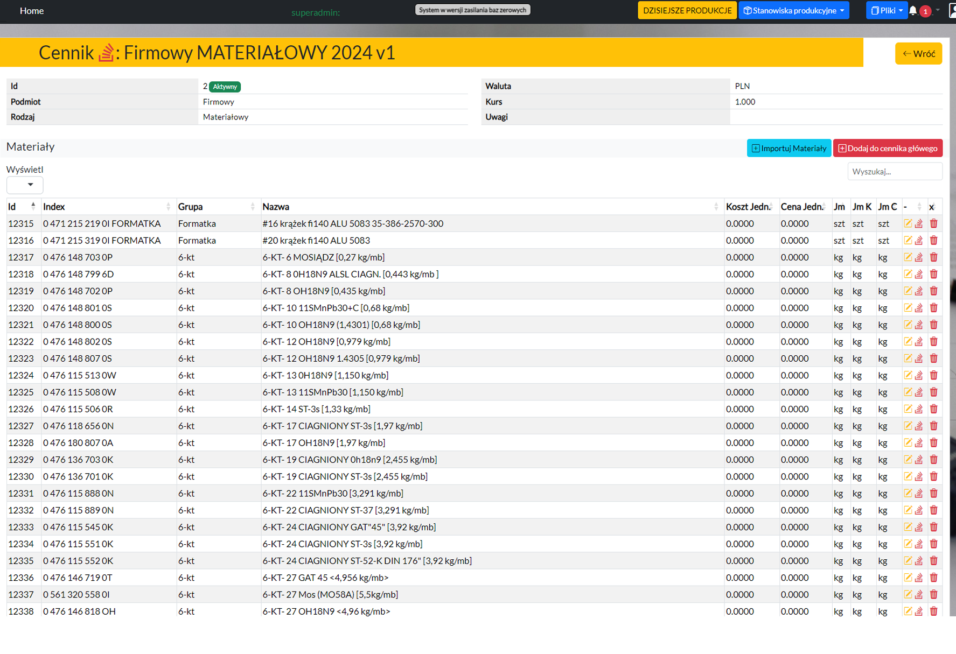Click the edit icon for row 12323
956x654 pixels.
[908, 358]
